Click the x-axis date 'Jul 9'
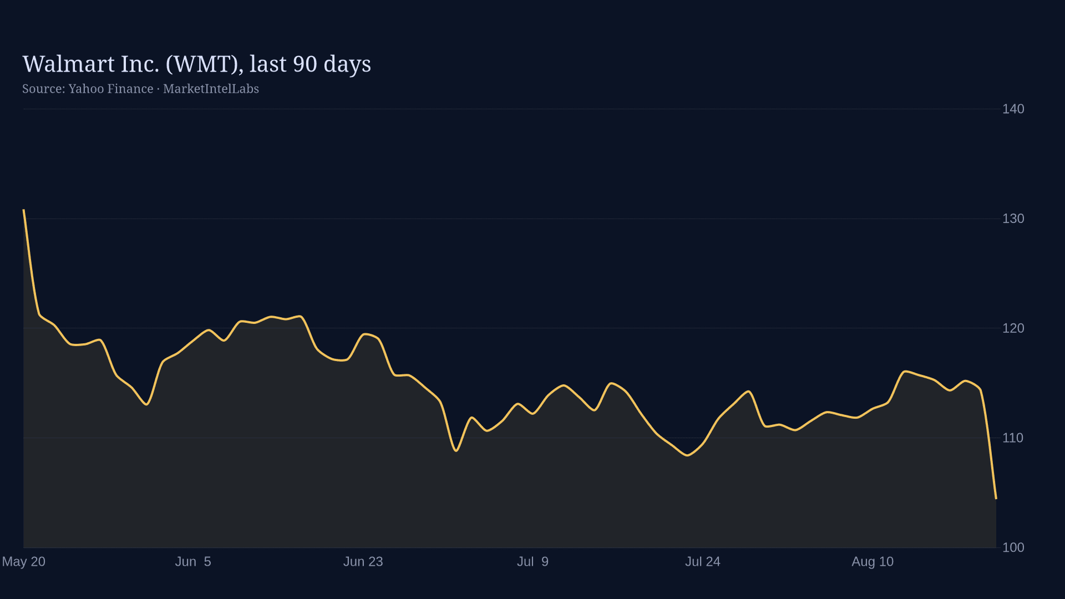The width and height of the screenshot is (1065, 599). point(532,561)
